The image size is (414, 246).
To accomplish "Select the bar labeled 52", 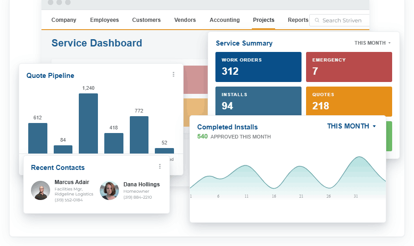I will click(164, 151).
